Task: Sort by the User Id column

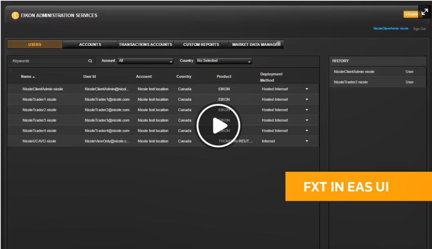Action: [x=89, y=77]
